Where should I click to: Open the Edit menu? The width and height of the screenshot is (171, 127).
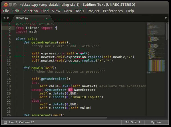tap(16, 11)
